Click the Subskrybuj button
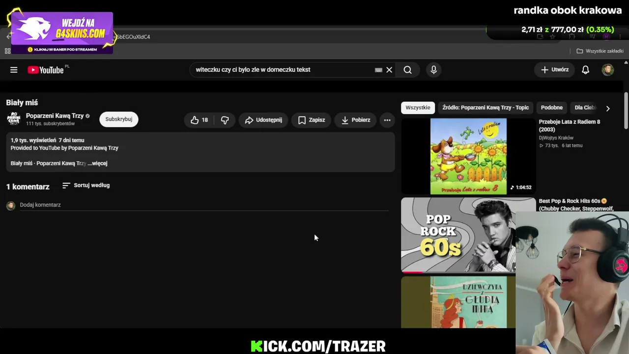This screenshot has width=629, height=354. pos(119,119)
